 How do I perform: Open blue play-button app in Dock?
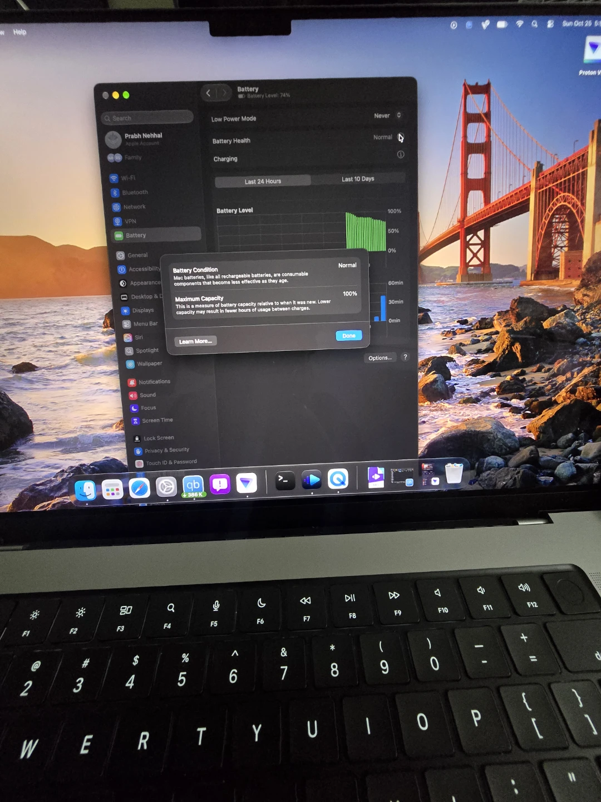tap(312, 480)
